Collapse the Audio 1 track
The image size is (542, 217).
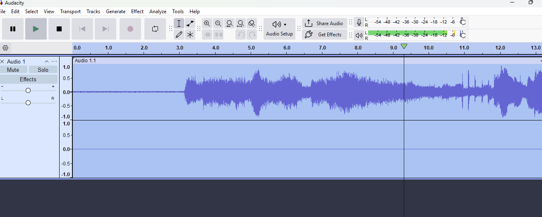[47, 61]
